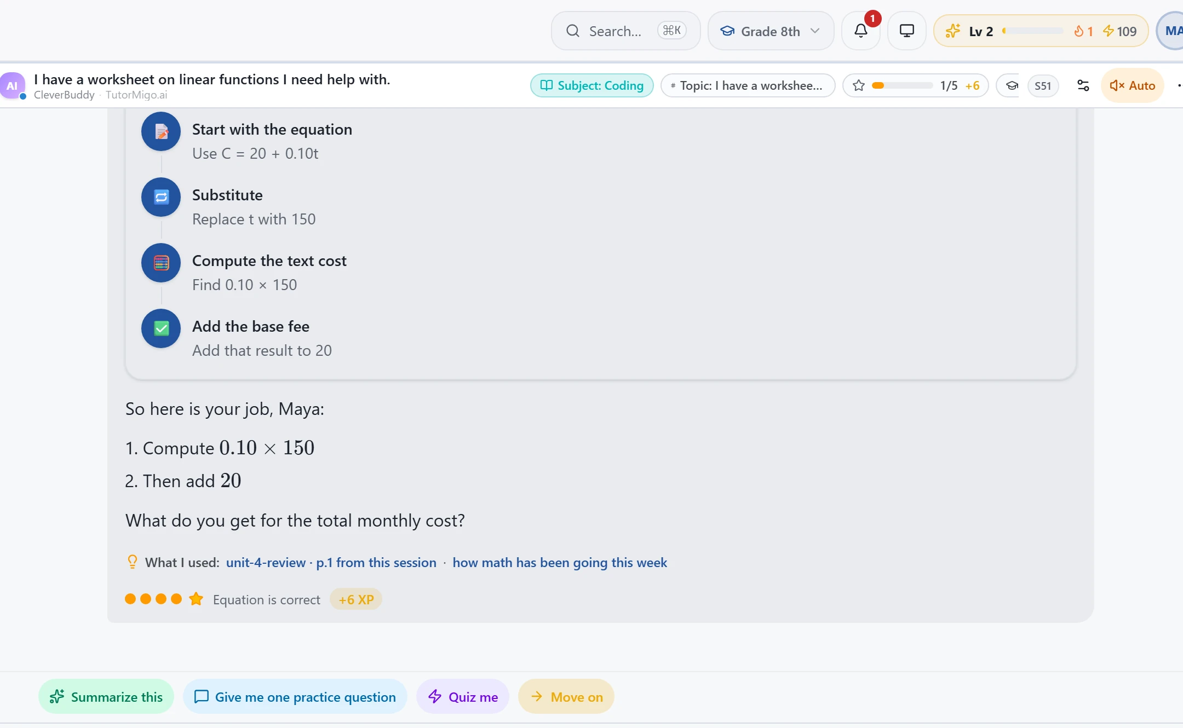The image size is (1183, 728).
Task: Click the +6 XP badge
Action: point(356,599)
